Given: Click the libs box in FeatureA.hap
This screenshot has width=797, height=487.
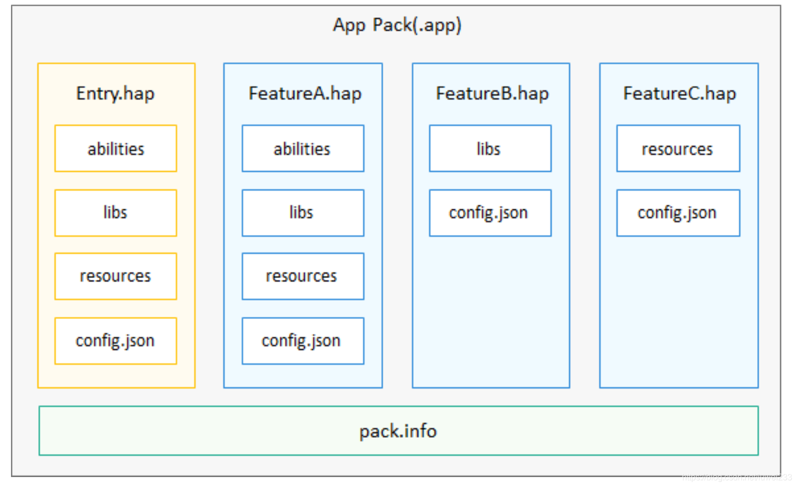Looking at the screenshot, I should pyautogui.click(x=303, y=213).
